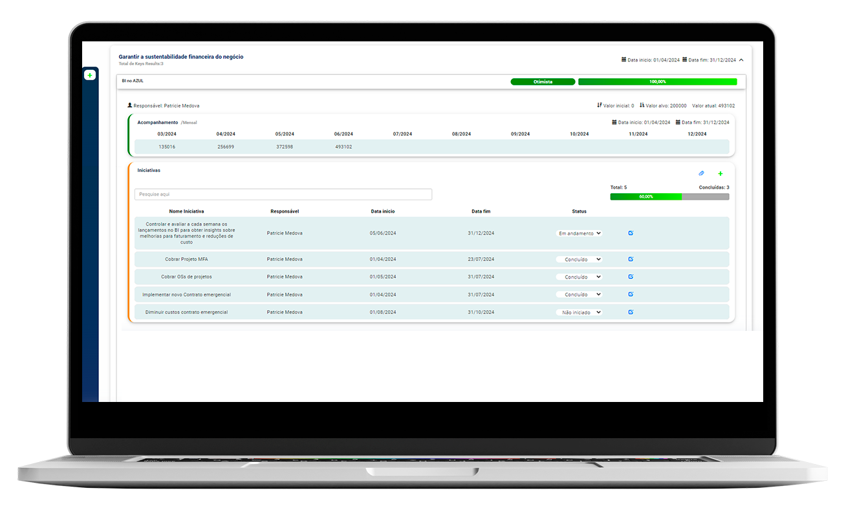The height and width of the screenshot is (517, 846).
Task: Click the 372598 value under 05/2024
Action: click(x=285, y=147)
